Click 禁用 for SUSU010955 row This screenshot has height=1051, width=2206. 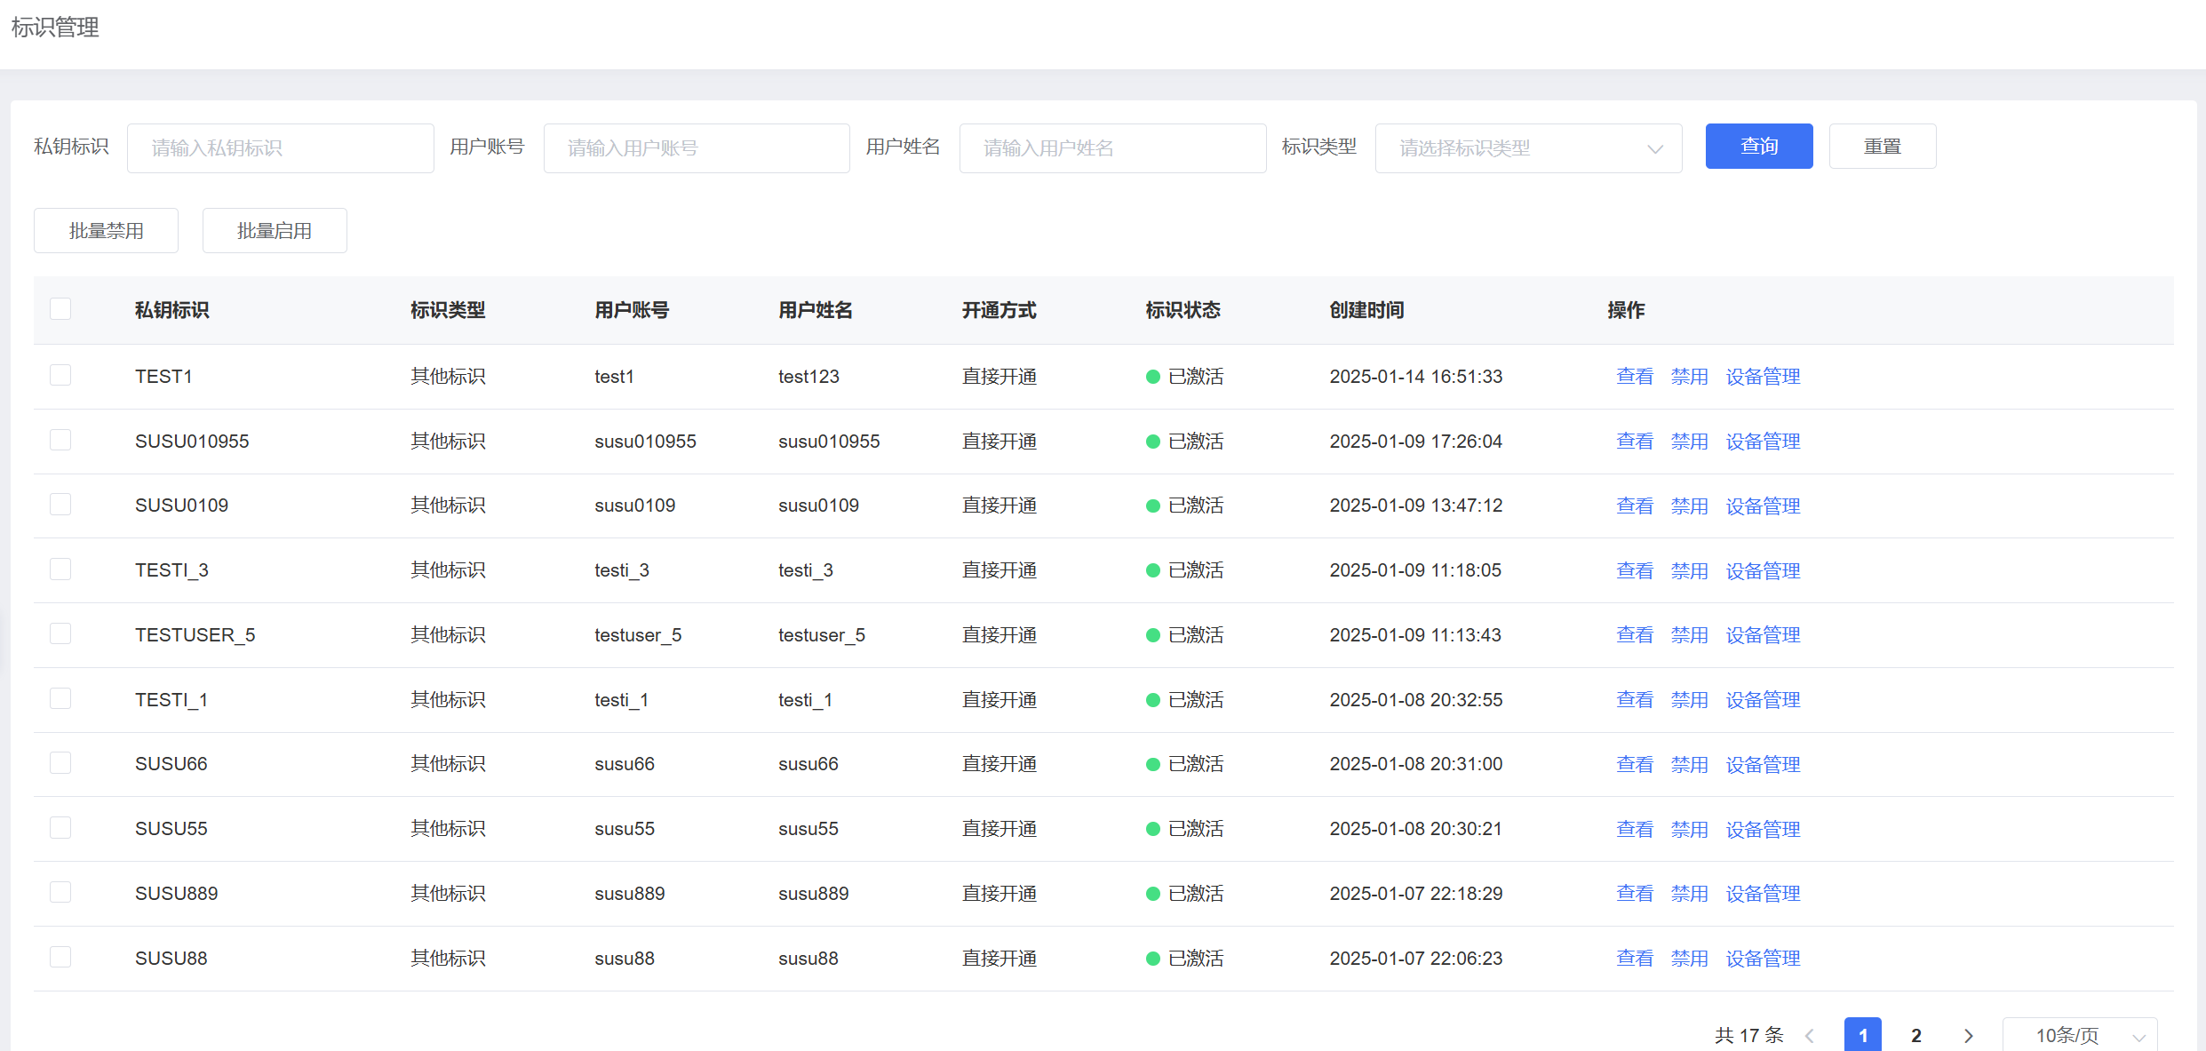pyautogui.click(x=1690, y=442)
